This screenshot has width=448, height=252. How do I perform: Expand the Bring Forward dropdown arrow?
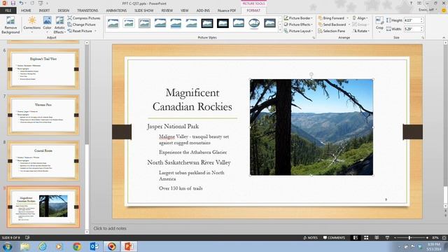click(348, 18)
